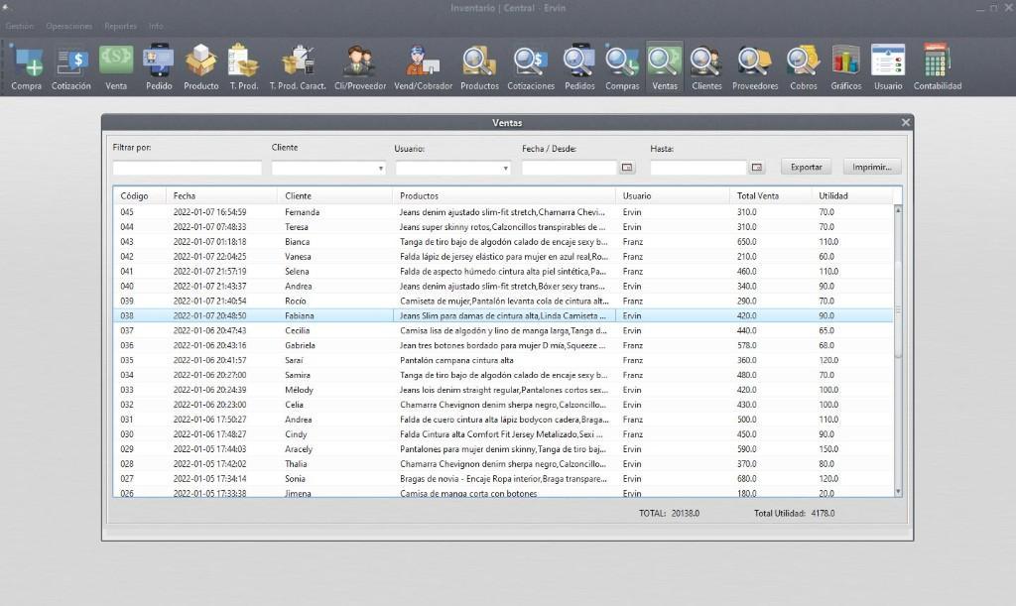Sort by the Total Venta column header
1016x606 pixels.
770,195
